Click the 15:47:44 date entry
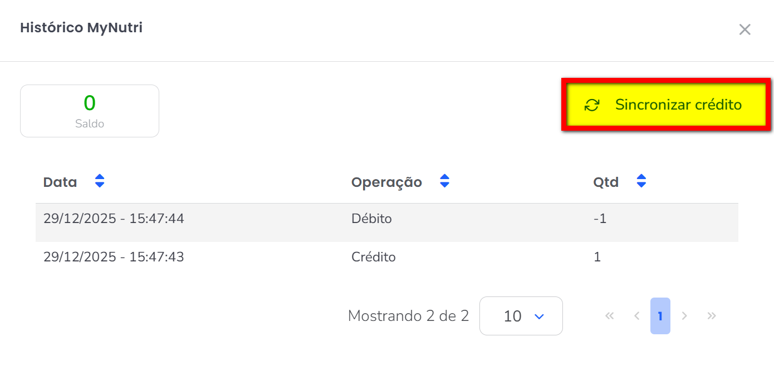This screenshot has height=386, width=774. tap(114, 219)
